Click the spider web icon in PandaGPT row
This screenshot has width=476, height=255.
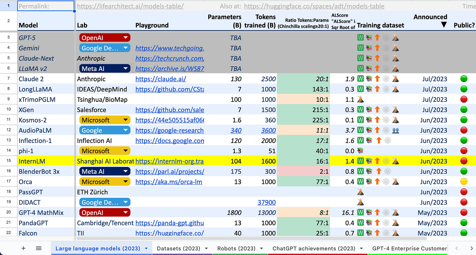pyautogui.click(x=386, y=223)
